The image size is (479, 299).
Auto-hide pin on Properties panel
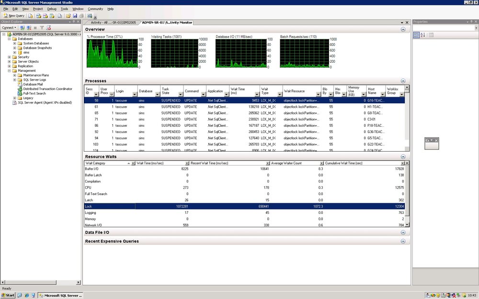tap(471, 22)
